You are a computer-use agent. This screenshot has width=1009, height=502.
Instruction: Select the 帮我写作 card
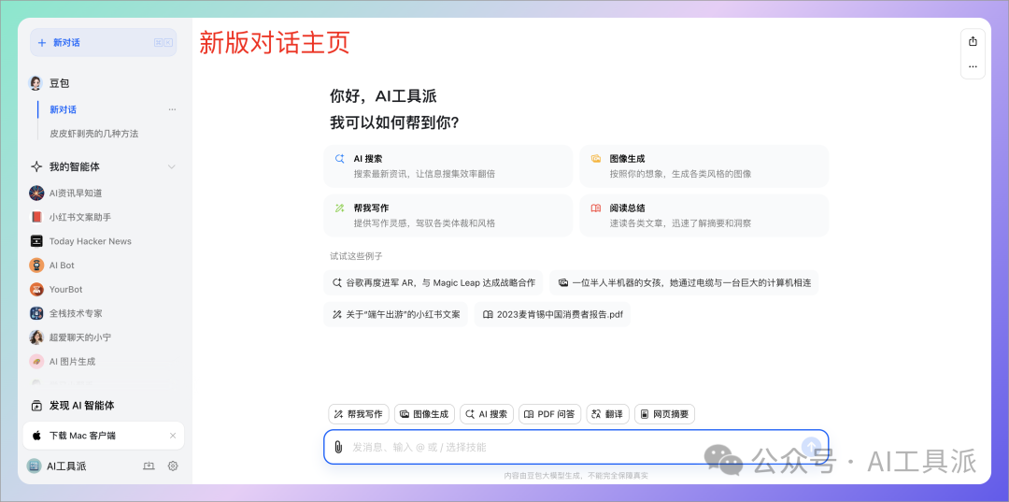[x=448, y=216]
